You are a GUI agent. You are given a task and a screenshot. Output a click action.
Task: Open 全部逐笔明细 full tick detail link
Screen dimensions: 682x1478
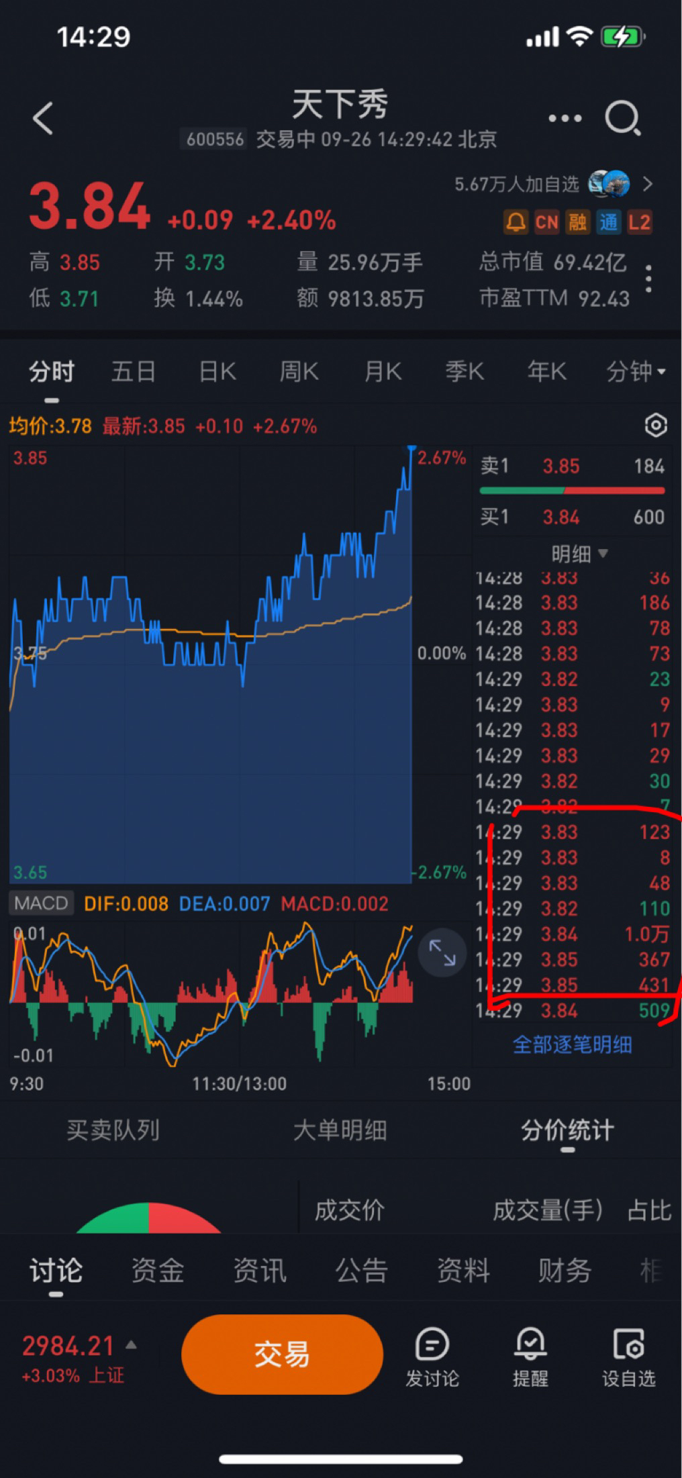[x=572, y=1044]
